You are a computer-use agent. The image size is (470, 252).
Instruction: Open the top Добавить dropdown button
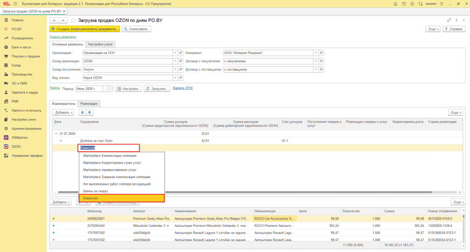[63, 112]
